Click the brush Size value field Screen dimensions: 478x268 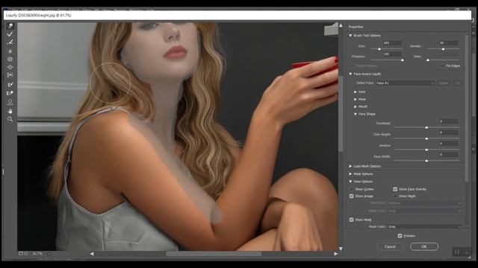click(x=392, y=43)
